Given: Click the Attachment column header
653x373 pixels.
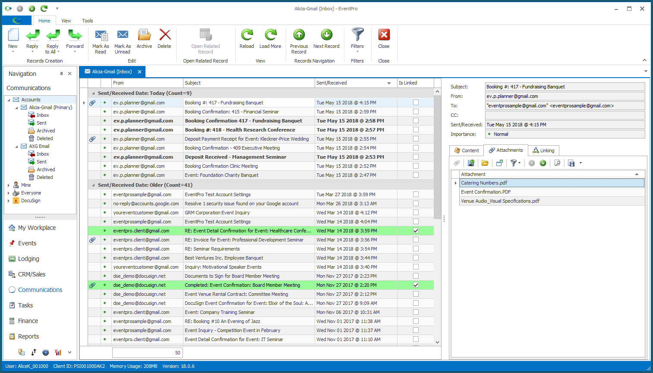Looking at the screenshot, I should [x=552, y=174].
